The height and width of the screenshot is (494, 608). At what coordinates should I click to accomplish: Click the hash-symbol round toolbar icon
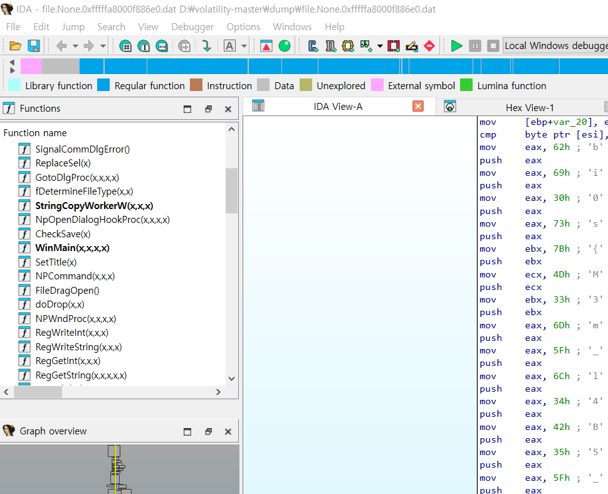125,46
